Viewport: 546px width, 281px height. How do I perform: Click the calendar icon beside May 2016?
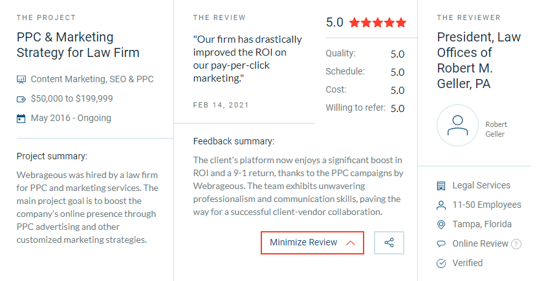coord(21,118)
